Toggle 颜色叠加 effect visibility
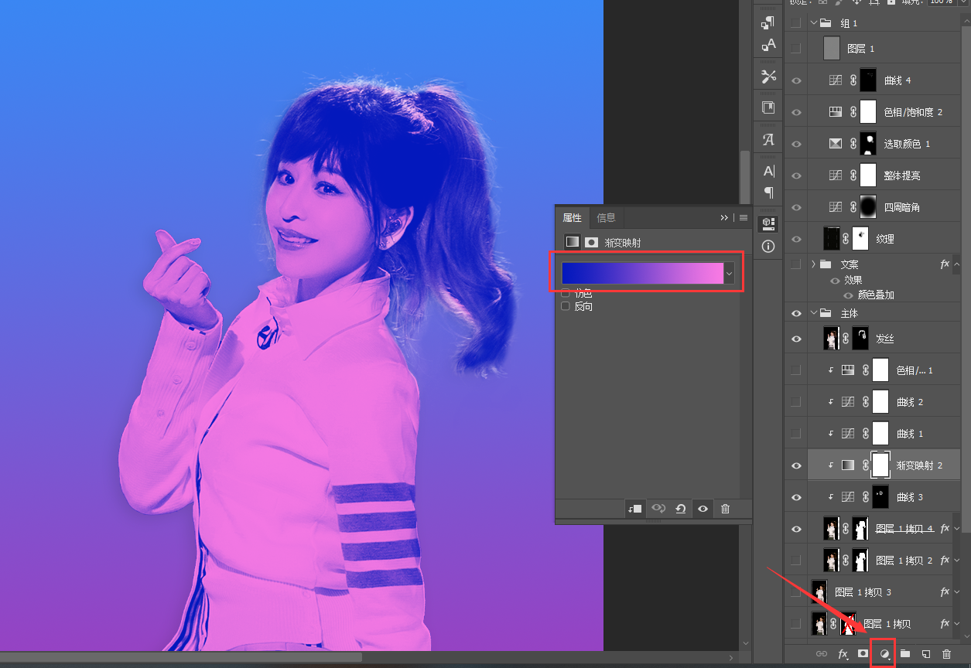 [x=849, y=295]
